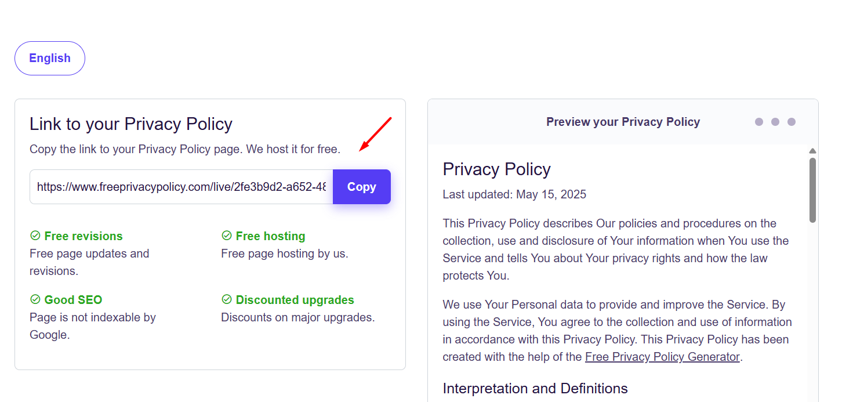Screen dimensions: 853x402
Task: Select the Free hosting green label
Action: (x=270, y=236)
